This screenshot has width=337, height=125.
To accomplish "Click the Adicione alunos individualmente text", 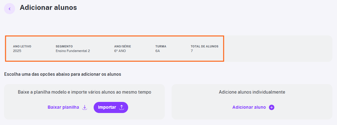I will pos(252,92).
